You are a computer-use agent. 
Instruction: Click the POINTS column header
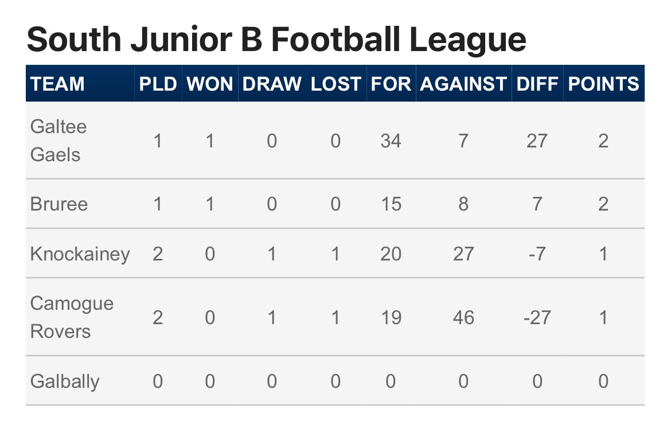(x=603, y=84)
